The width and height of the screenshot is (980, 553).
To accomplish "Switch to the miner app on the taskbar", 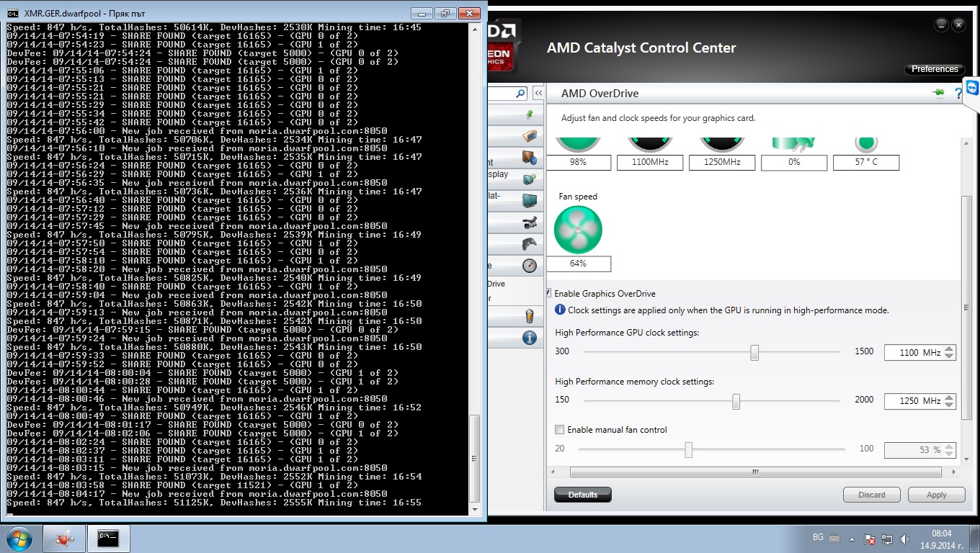I will click(x=64, y=538).
